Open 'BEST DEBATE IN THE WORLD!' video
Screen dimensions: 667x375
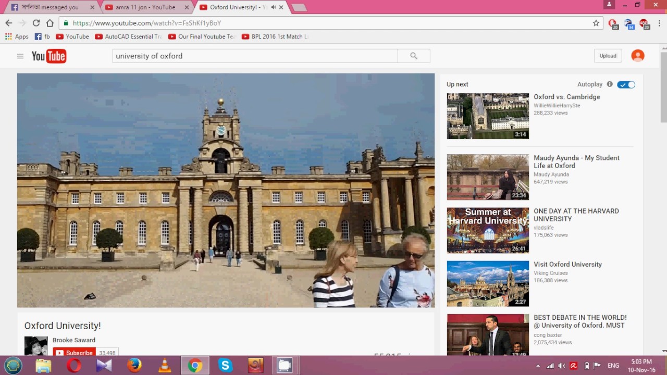tap(580, 321)
